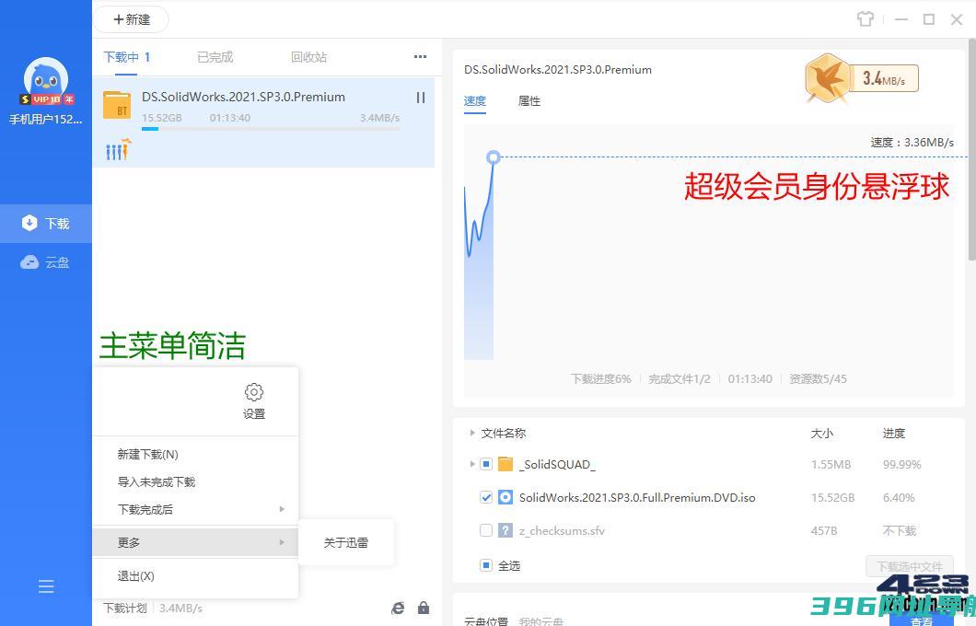Click the '资源数5/45' status text
This screenshot has height=626, width=976.
pyautogui.click(x=818, y=379)
